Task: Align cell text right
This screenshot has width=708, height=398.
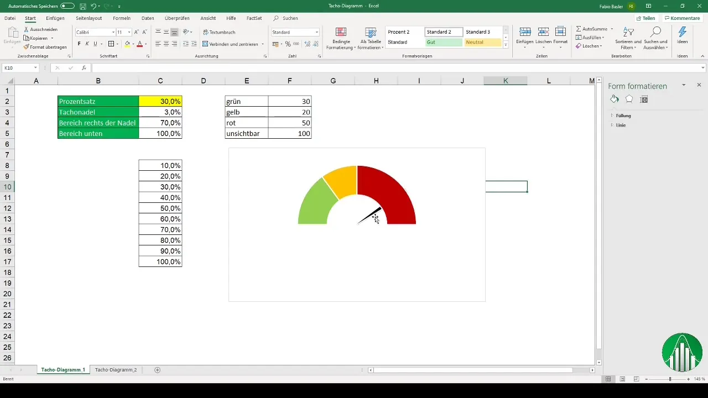Action: click(x=174, y=44)
